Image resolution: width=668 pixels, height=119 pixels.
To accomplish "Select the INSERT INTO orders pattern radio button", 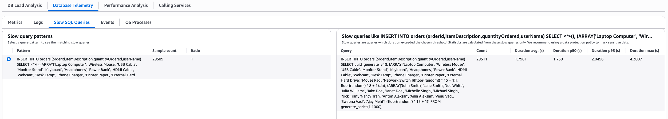I will pyautogui.click(x=9, y=59).
